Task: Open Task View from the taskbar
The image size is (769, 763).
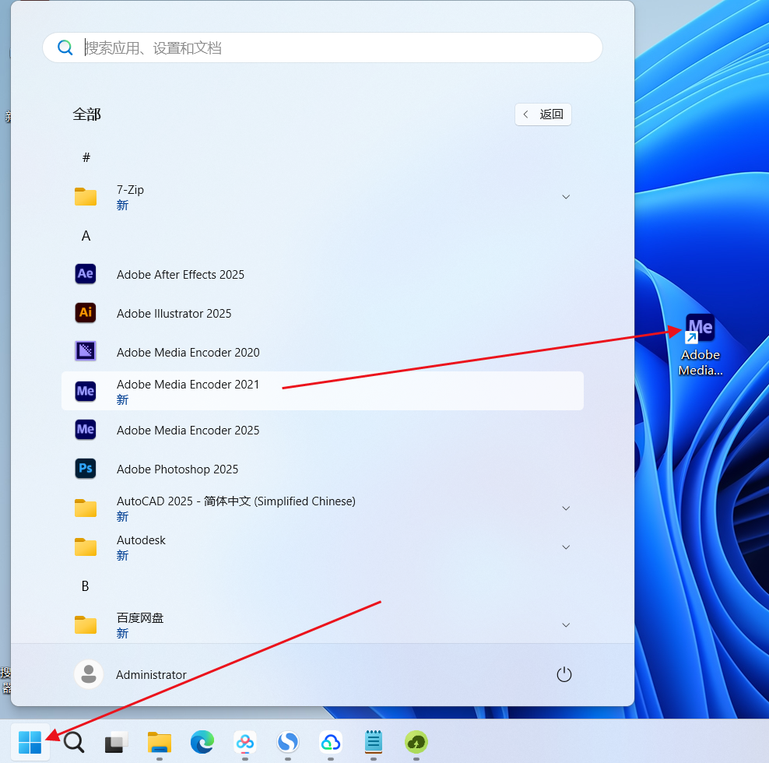Action: (116, 742)
